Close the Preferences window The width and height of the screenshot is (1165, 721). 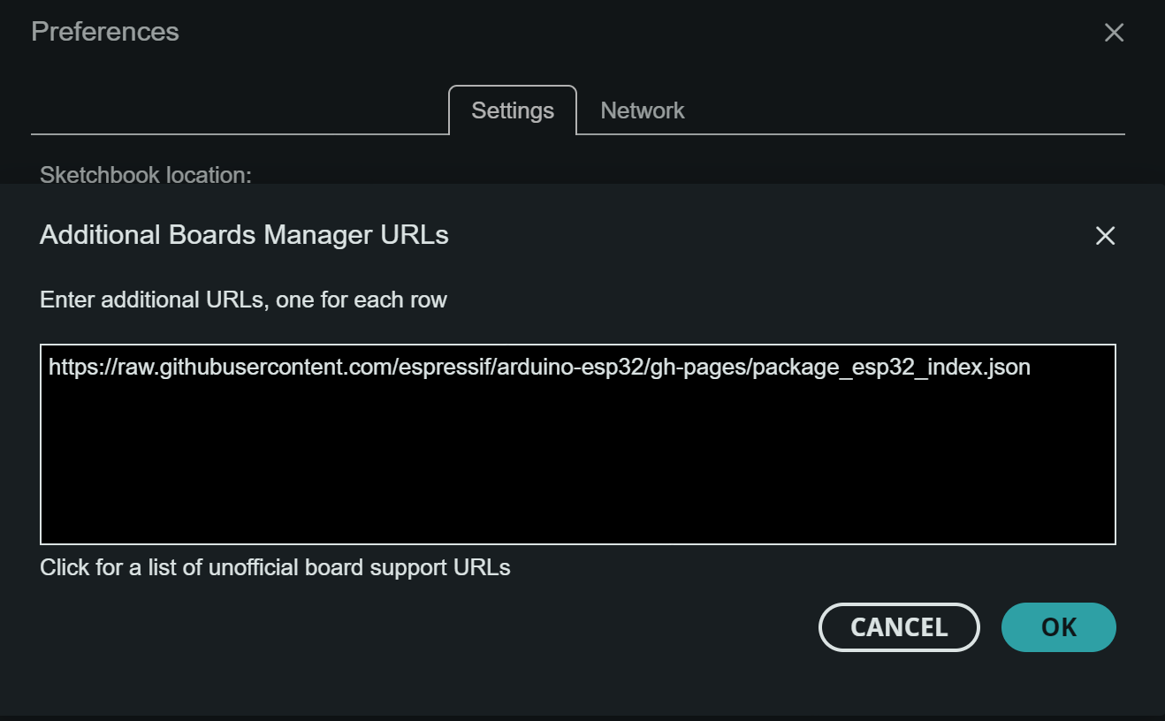coord(1114,33)
